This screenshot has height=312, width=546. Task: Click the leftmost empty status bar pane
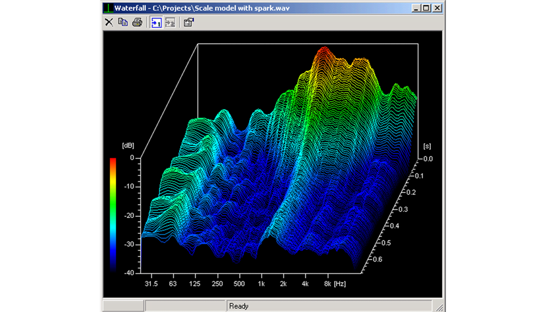123,306
